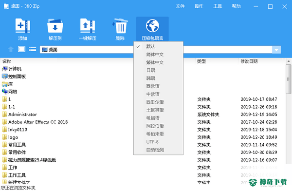The image size is (292, 193).
Task: Click the 解压到 extract-to icon
Action: 55,26
